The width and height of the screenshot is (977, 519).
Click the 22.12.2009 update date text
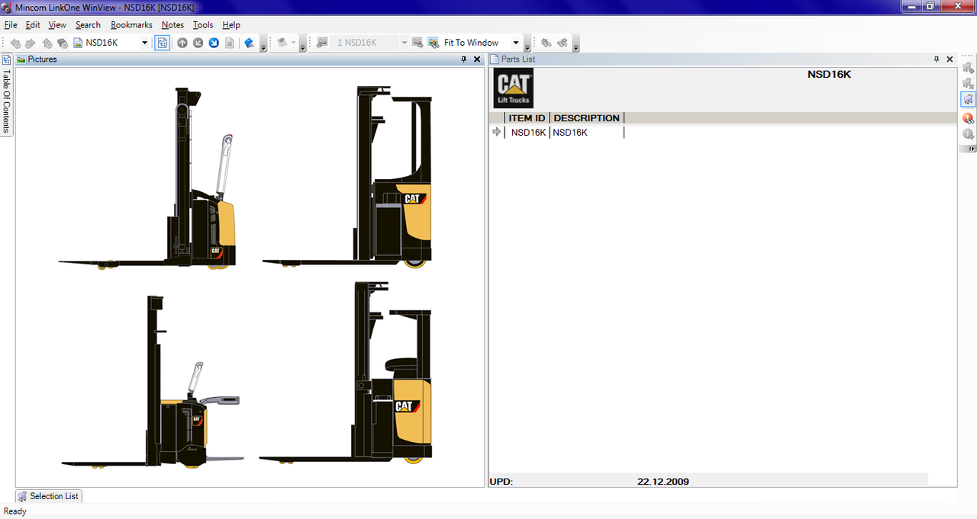pyautogui.click(x=663, y=482)
